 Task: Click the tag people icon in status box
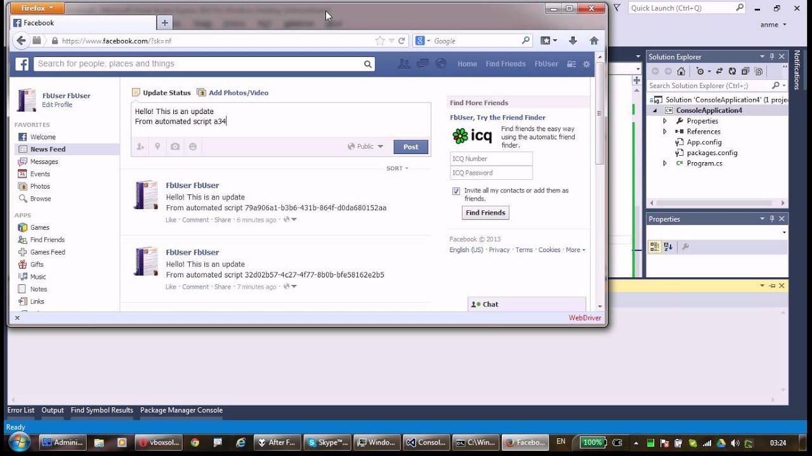(141, 146)
